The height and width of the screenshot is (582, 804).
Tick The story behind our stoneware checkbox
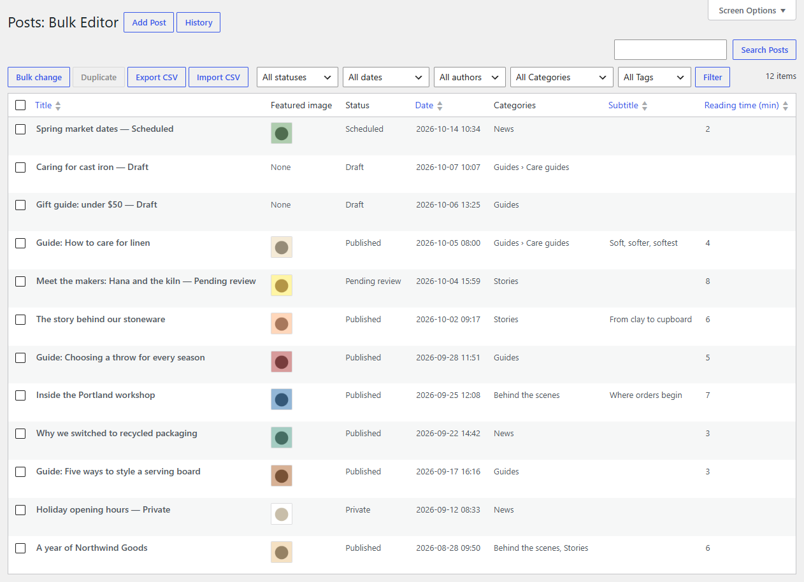click(20, 320)
